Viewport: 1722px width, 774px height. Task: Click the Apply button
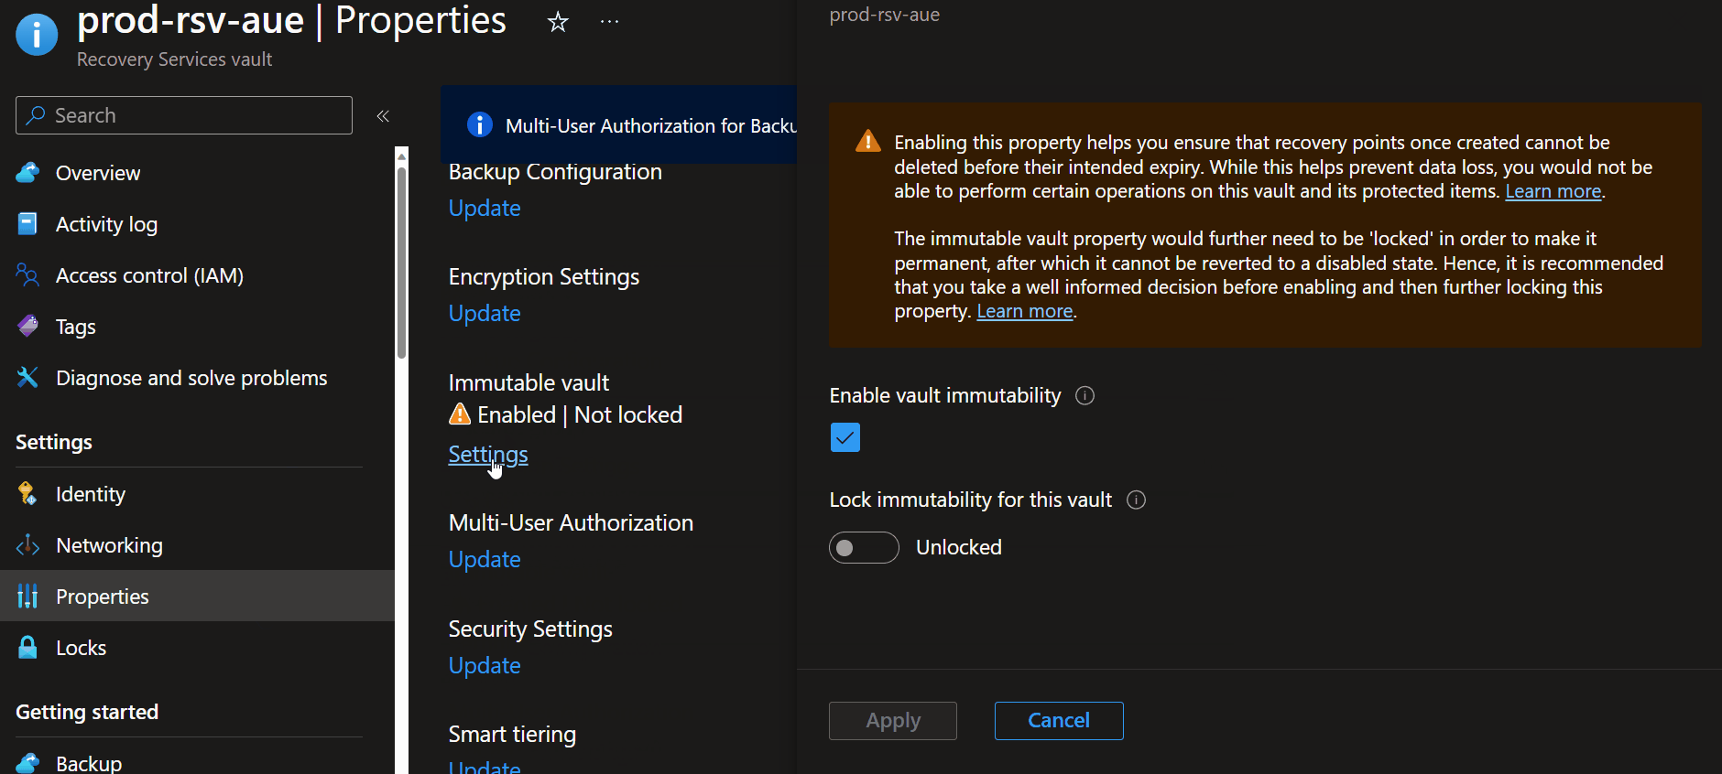(893, 721)
